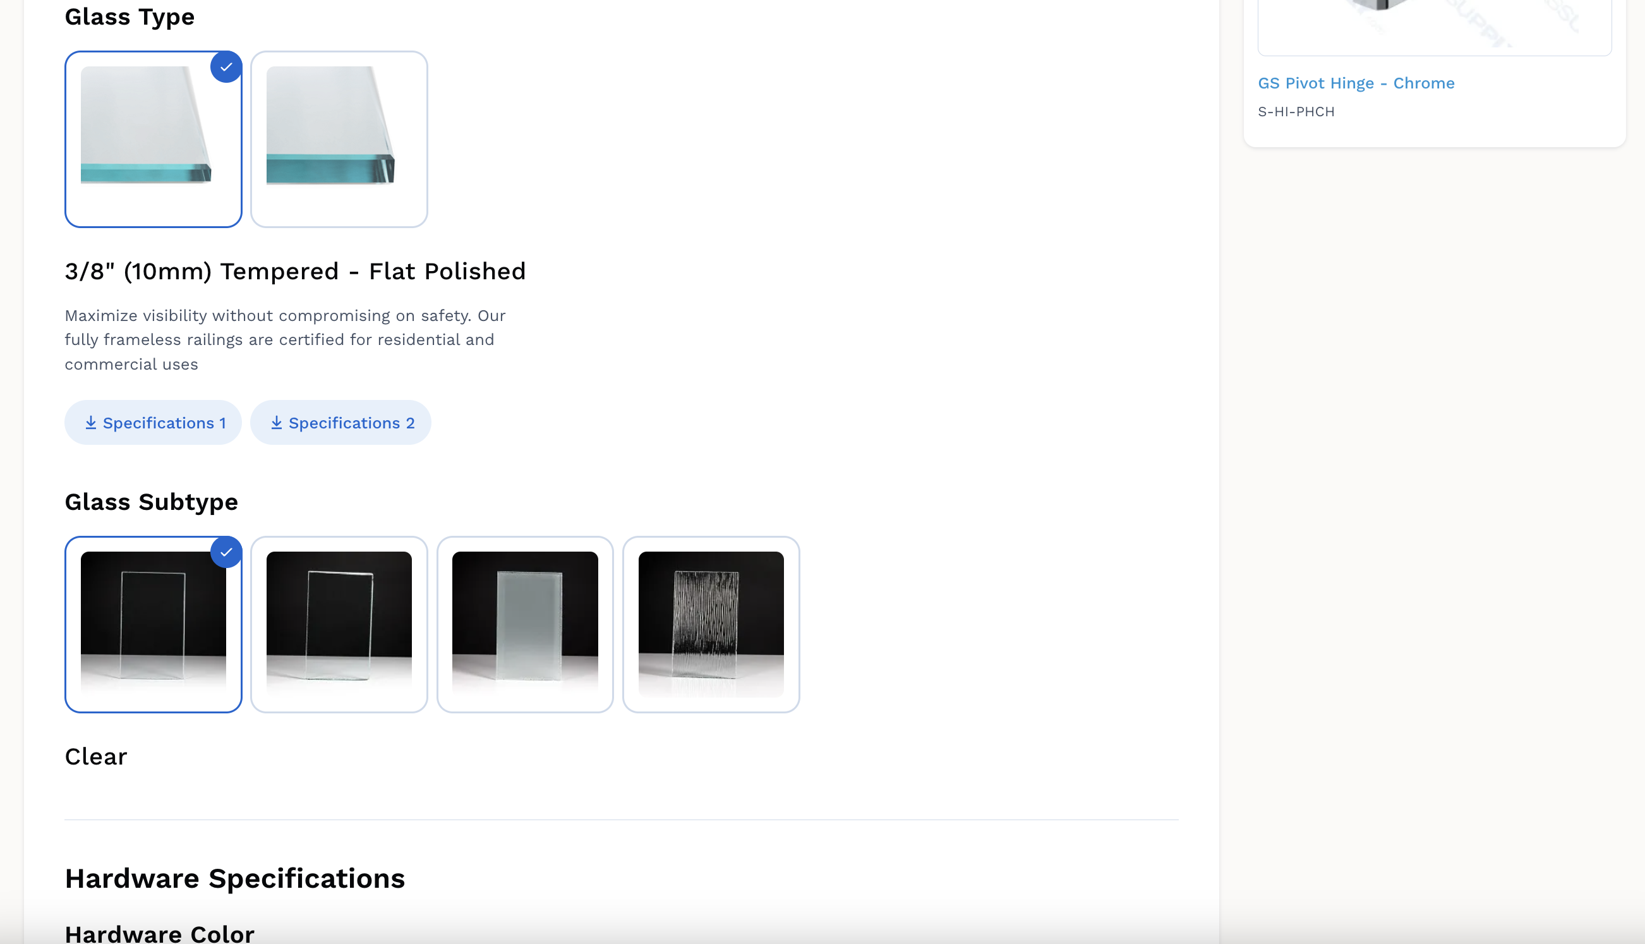Image resolution: width=1645 pixels, height=944 pixels.
Task: Click the Glass Subtype heading
Action: [x=152, y=502]
